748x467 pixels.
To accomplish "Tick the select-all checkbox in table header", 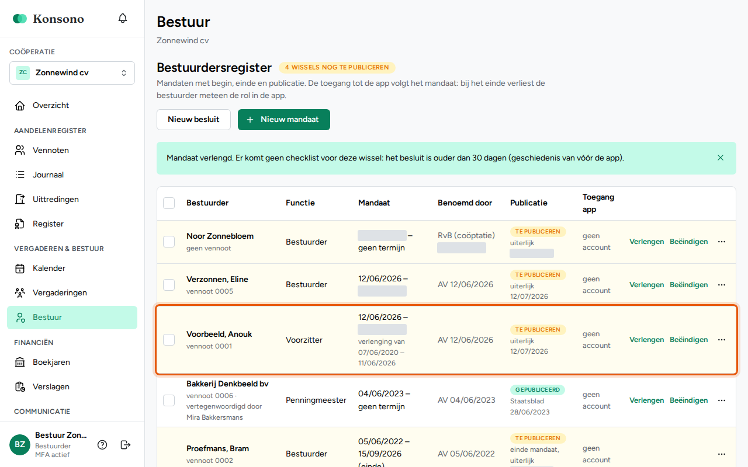I will pyautogui.click(x=169, y=203).
